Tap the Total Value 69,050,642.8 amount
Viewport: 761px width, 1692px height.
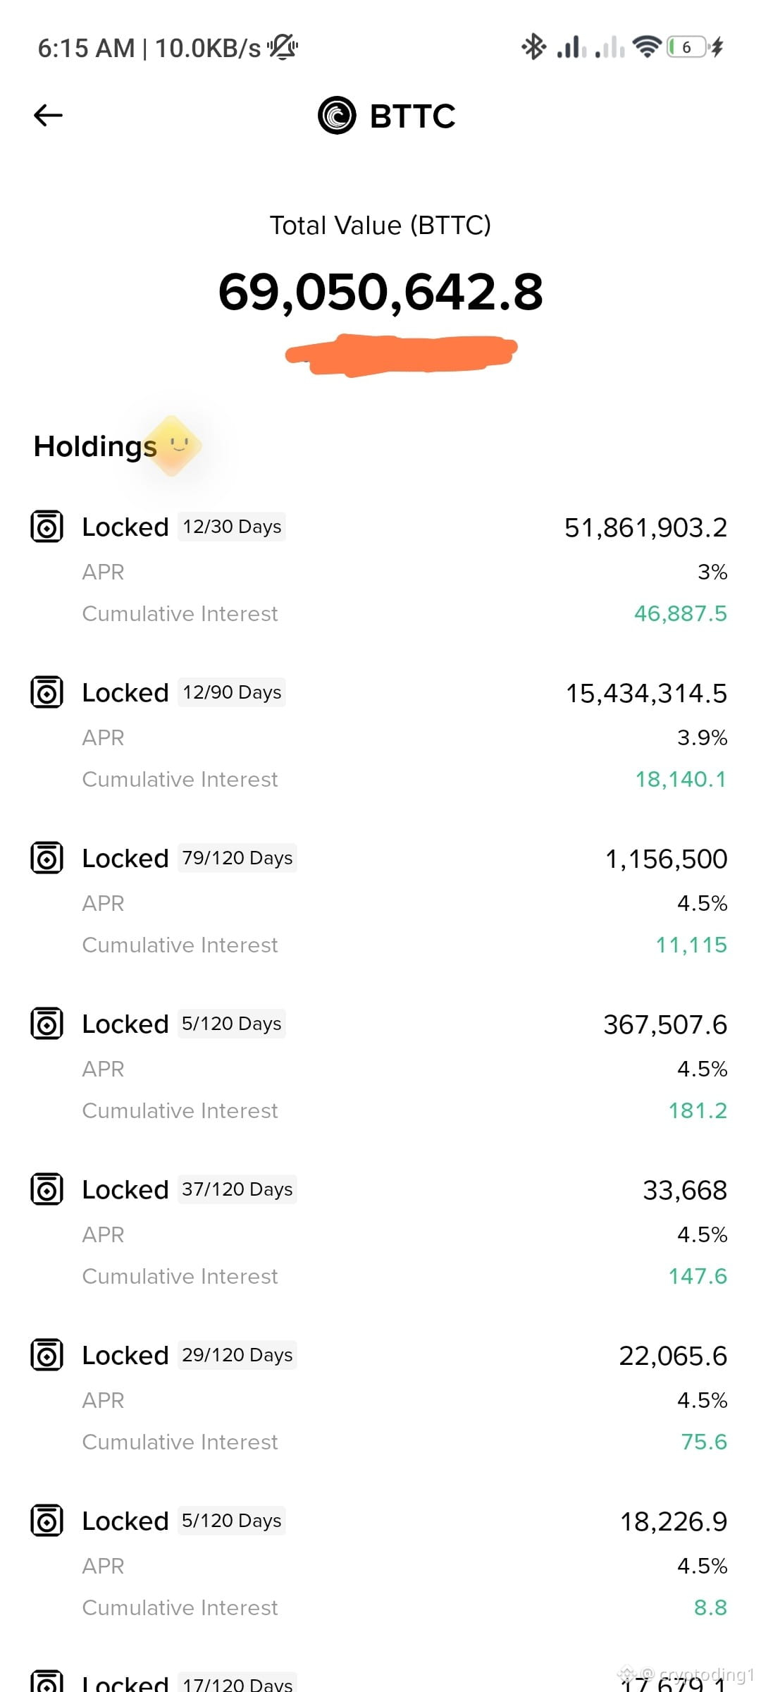[x=380, y=292]
